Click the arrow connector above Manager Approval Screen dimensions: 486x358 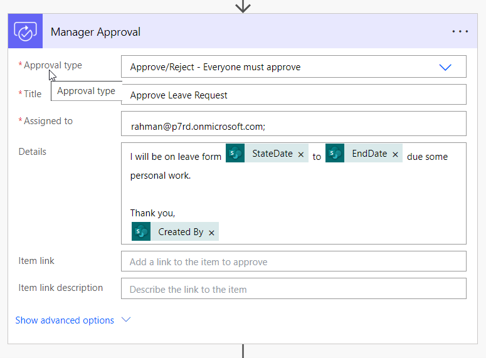point(243,6)
